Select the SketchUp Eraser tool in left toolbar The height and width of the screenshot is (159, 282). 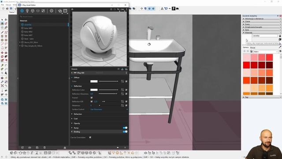tap(6, 23)
